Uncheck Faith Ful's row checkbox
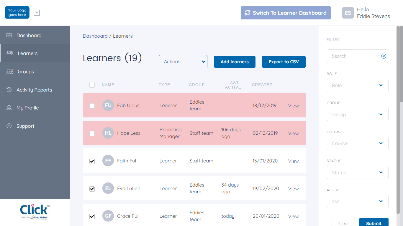The width and height of the screenshot is (403, 226). coord(92,161)
